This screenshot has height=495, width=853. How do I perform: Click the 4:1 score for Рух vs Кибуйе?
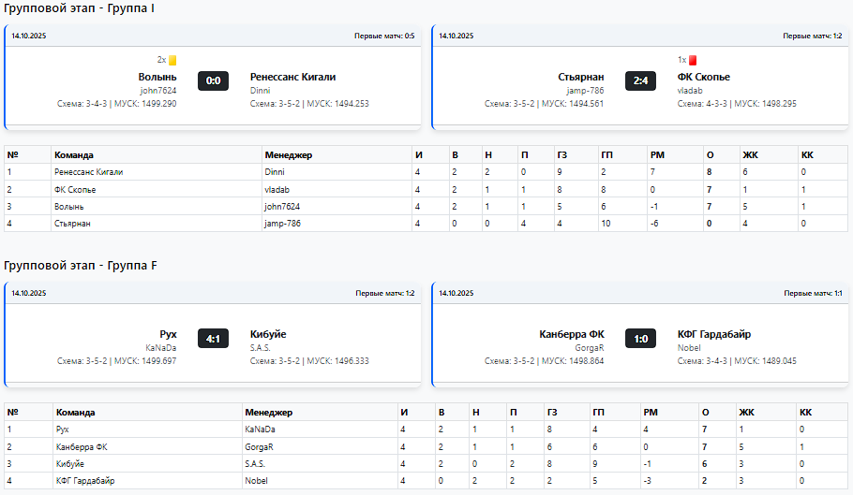(213, 338)
